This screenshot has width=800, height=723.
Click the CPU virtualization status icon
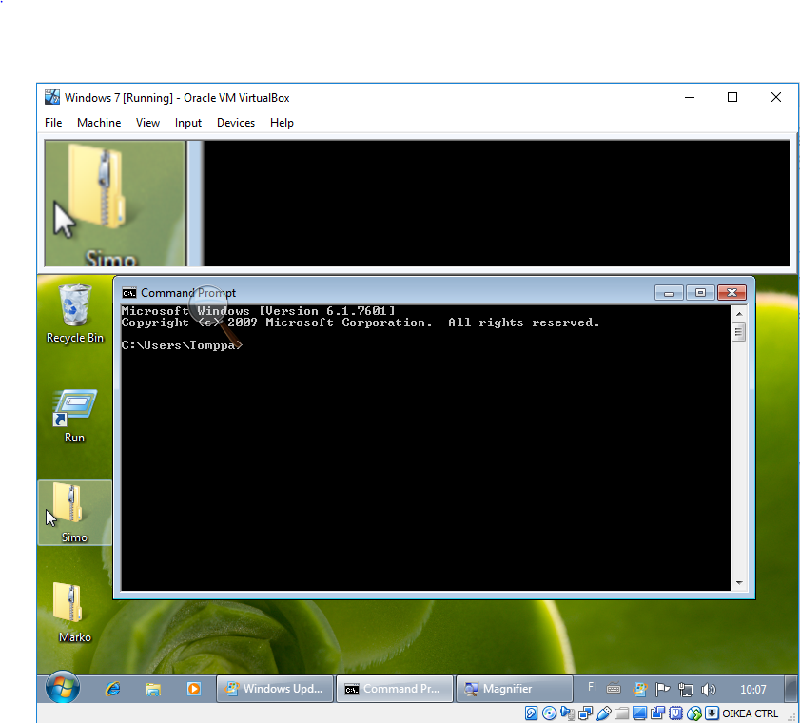(x=675, y=713)
